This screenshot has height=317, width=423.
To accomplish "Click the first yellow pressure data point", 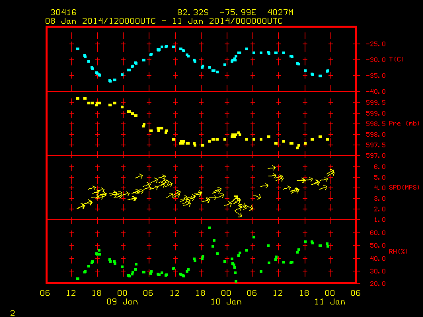I will point(78,98).
